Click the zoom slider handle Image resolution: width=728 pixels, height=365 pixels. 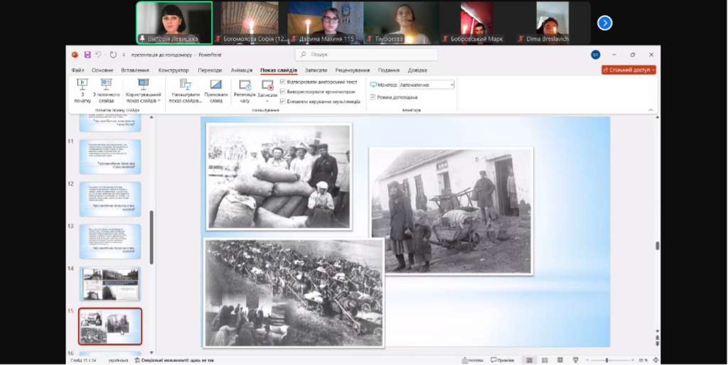click(x=606, y=360)
